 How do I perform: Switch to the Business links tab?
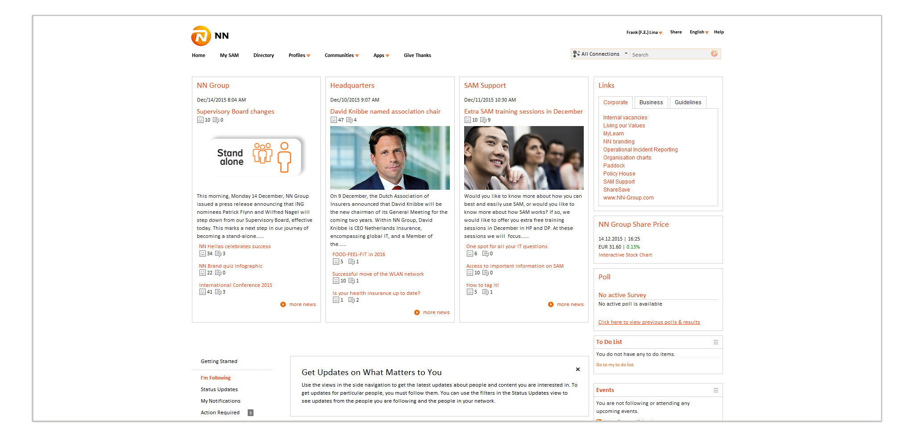click(x=651, y=102)
